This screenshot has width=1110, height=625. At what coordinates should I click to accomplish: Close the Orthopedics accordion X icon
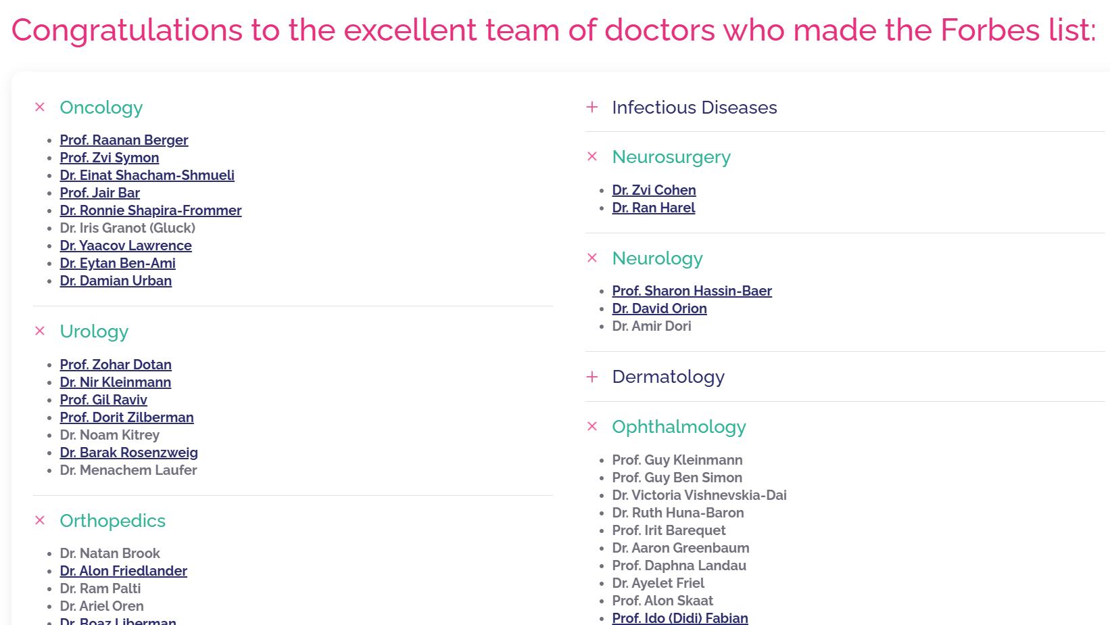click(40, 520)
